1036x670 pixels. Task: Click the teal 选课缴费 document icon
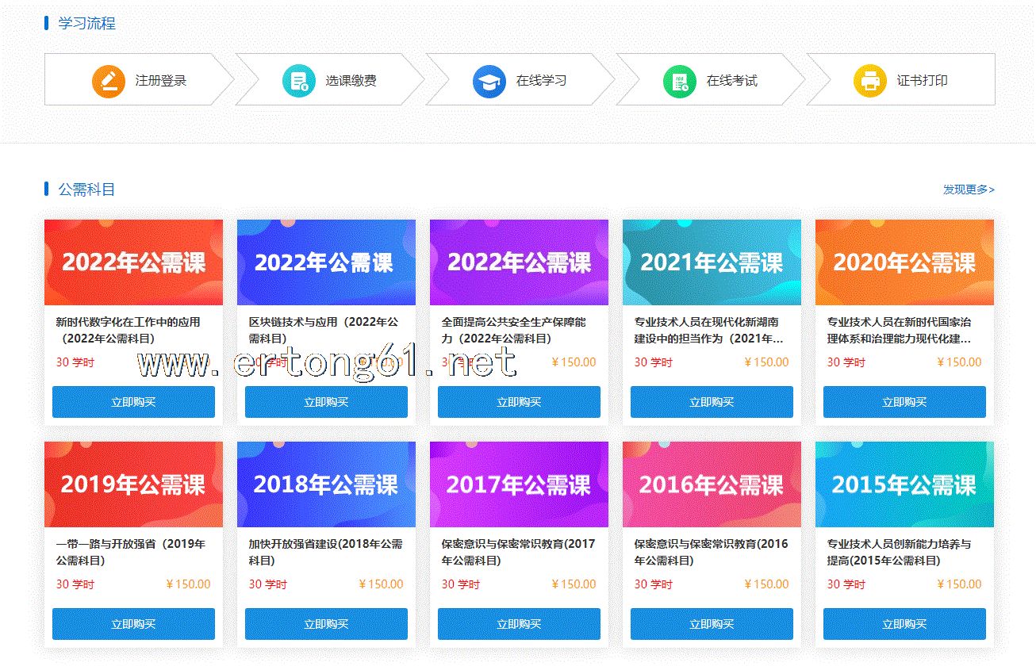299,81
